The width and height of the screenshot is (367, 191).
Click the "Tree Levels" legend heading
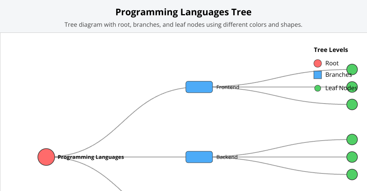pyautogui.click(x=331, y=50)
